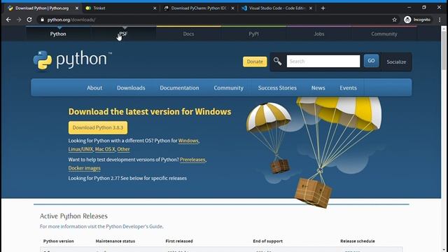Click the Python logo on the page
The image size is (448, 252).
pyautogui.click(x=73, y=60)
